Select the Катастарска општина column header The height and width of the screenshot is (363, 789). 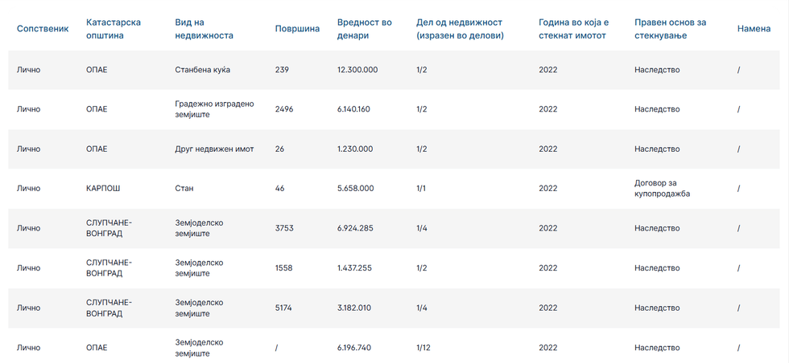coord(113,29)
